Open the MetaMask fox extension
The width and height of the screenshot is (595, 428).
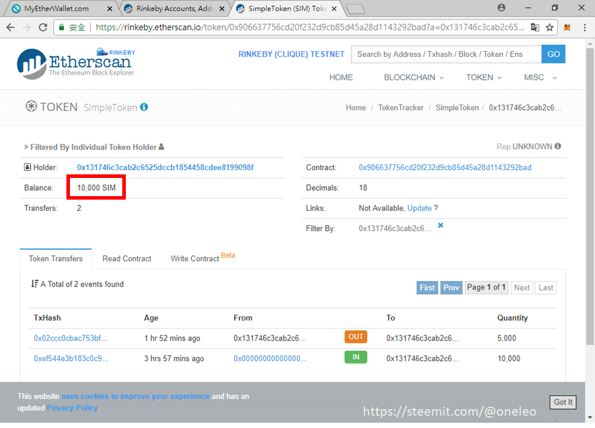pos(567,27)
